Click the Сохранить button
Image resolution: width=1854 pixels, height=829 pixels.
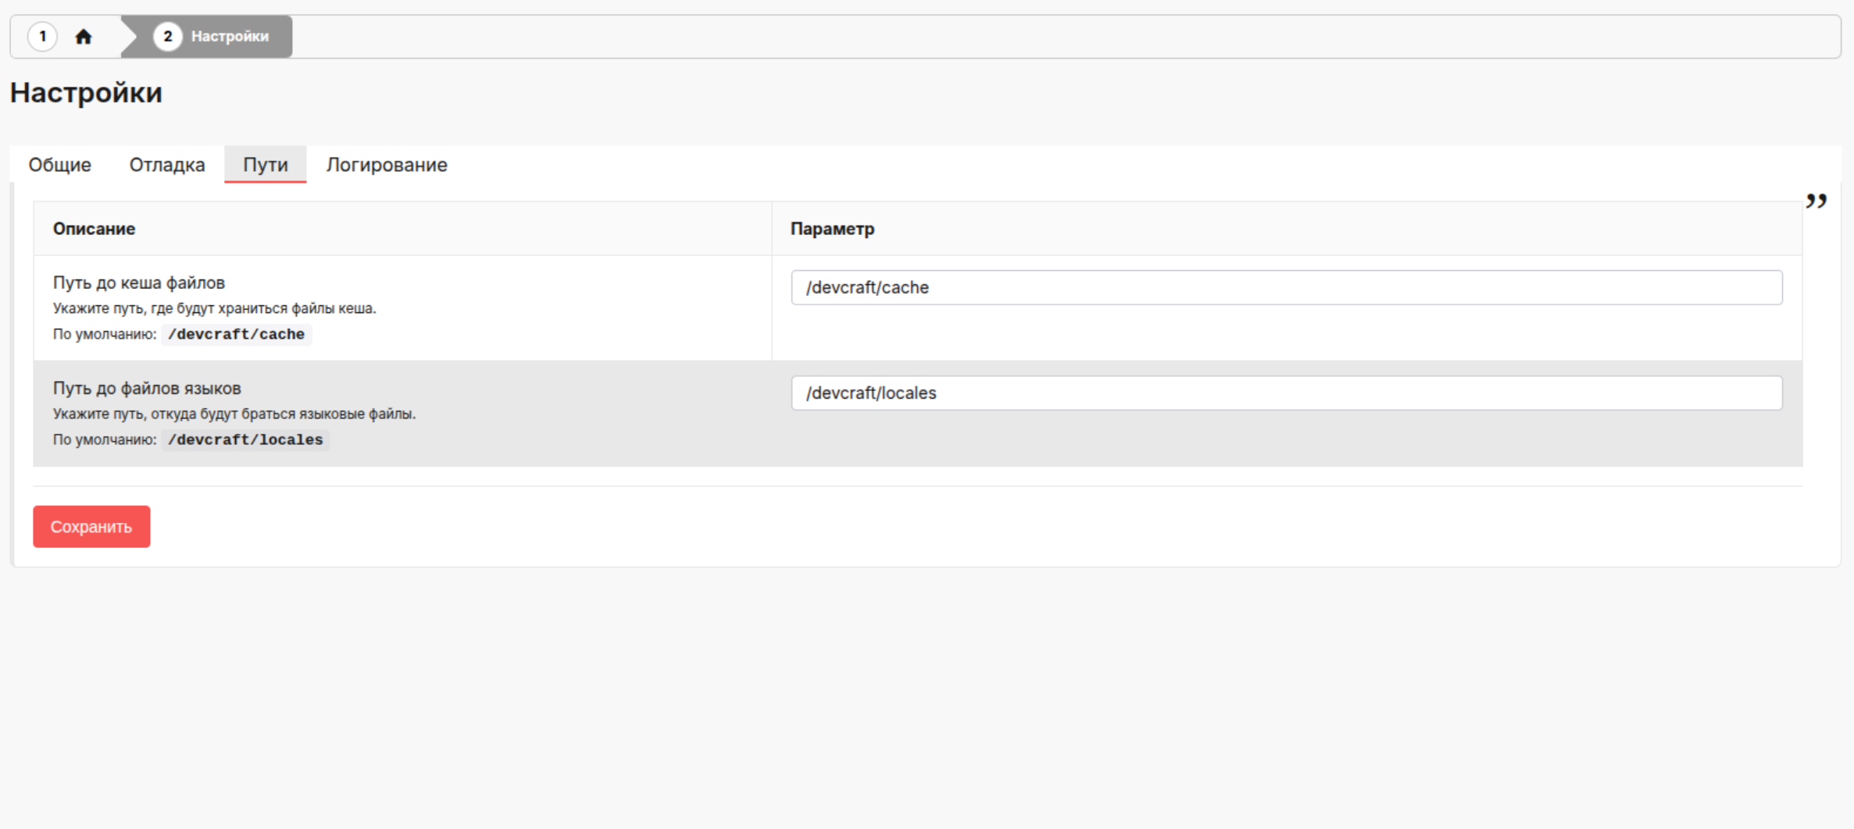coord(91,527)
